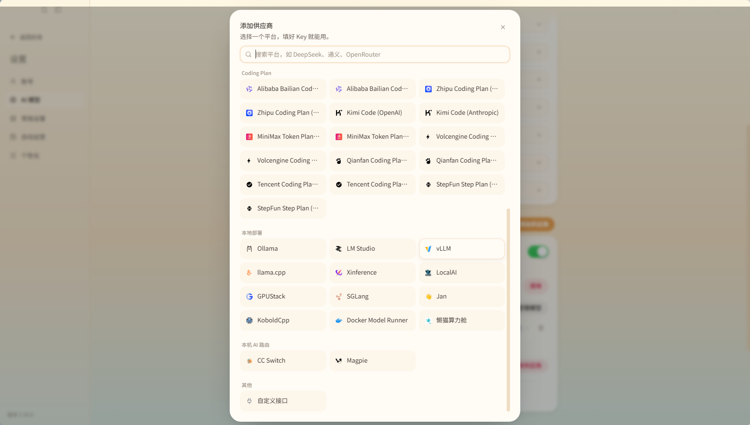Click the Ollama provider icon
This screenshot has height=425, width=750.
tap(249, 249)
